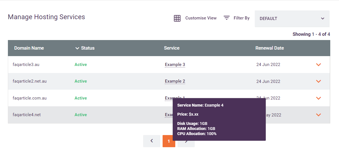The height and width of the screenshot is (150, 339).
Task: Expand the faqarticle2.net.au row chevron
Action: [318, 81]
